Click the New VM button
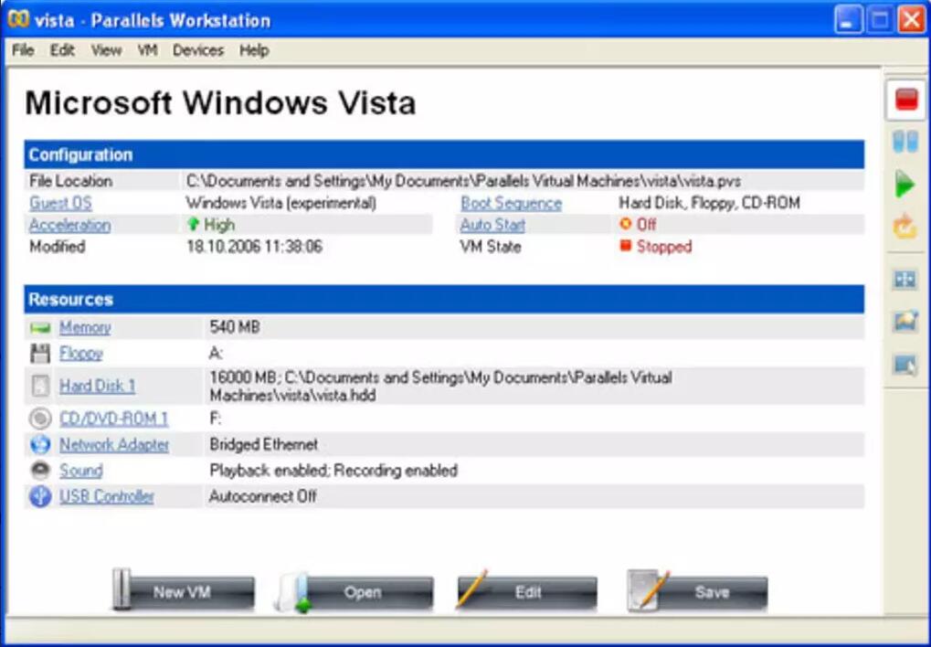Screen dimensions: 931x647 [x=183, y=592]
